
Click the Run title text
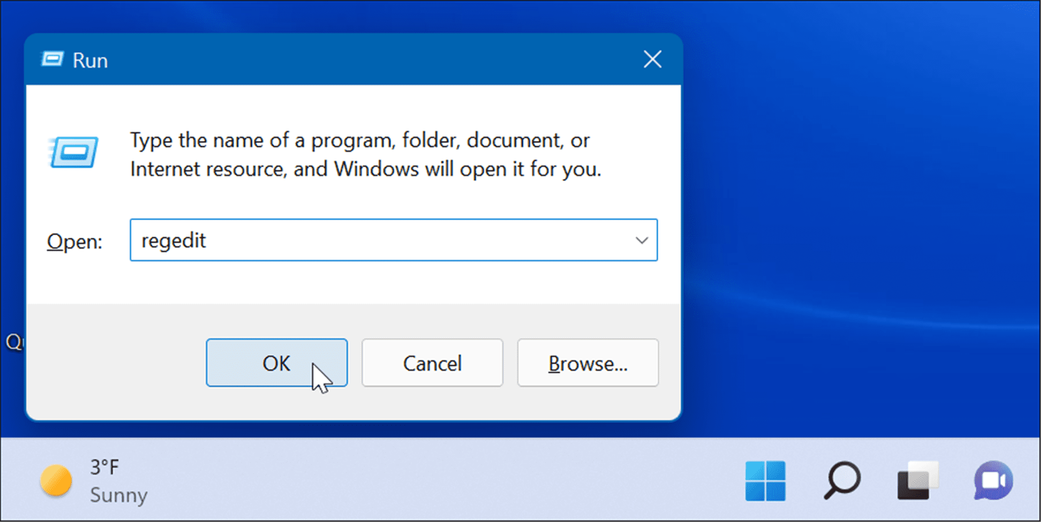pyautogui.click(x=90, y=59)
